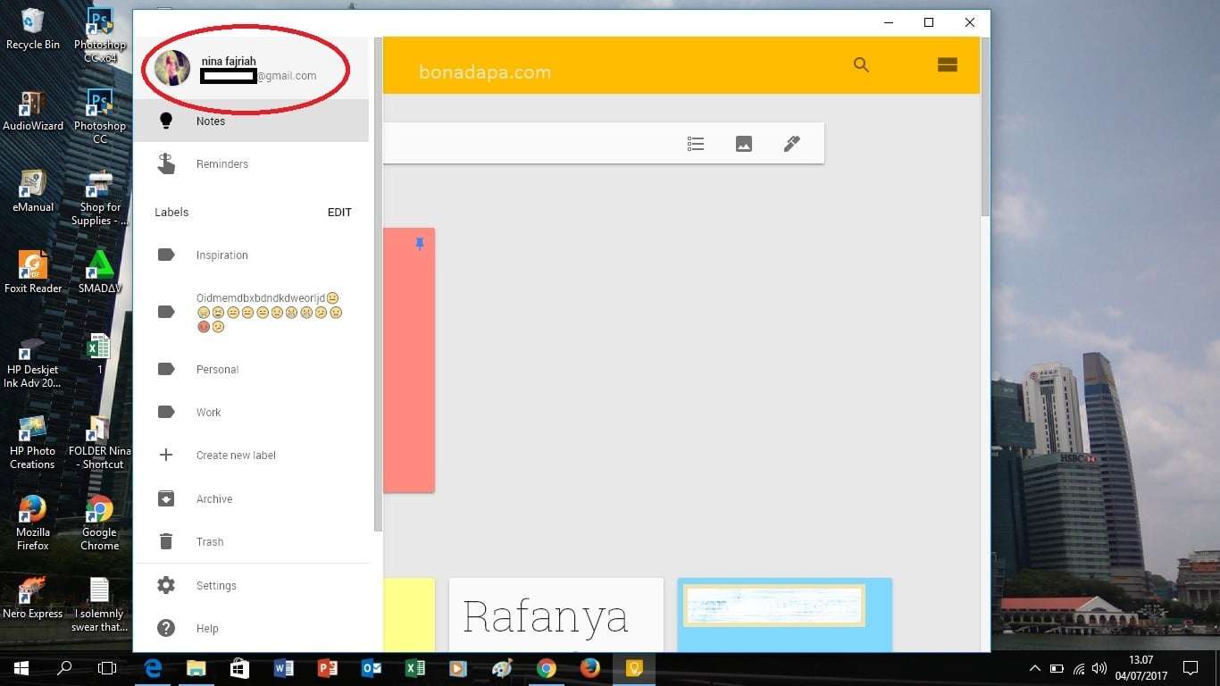Image resolution: width=1220 pixels, height=686 pixels.
Task: Create a new drawing note
Action: pyautogui.click(x=792, y=144)
